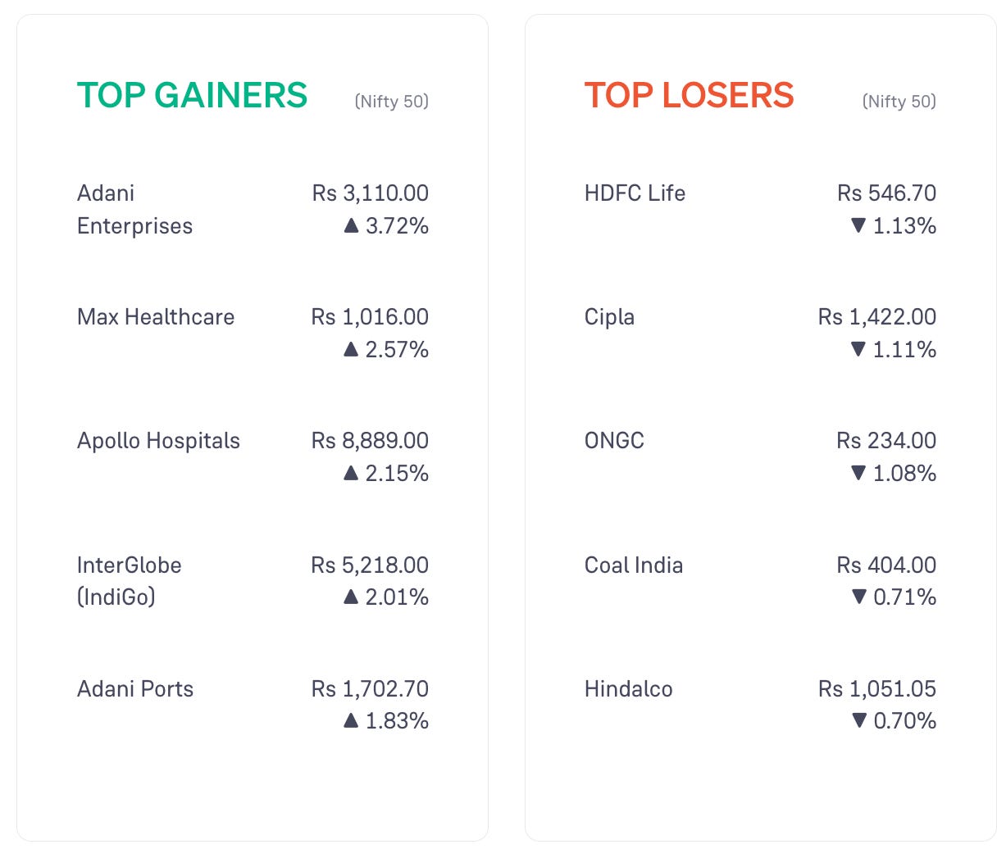The image size is (997, 849).
Task: Click the Hindalco price Rs 1,051.05
Action: [877, 689]
